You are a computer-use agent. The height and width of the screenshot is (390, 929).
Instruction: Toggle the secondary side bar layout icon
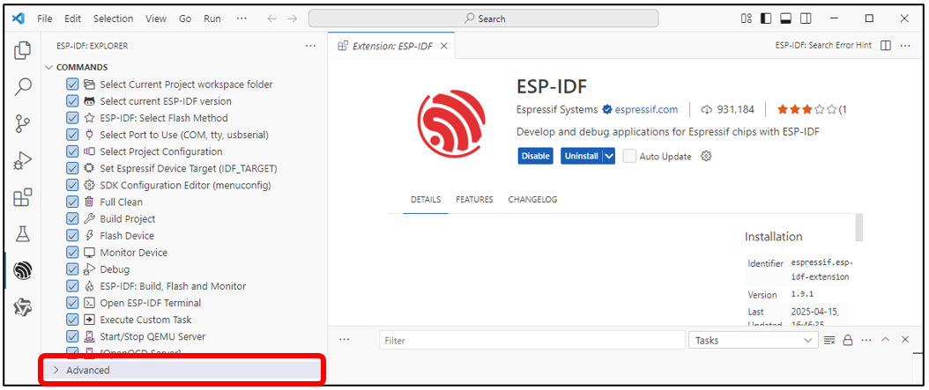806,19
